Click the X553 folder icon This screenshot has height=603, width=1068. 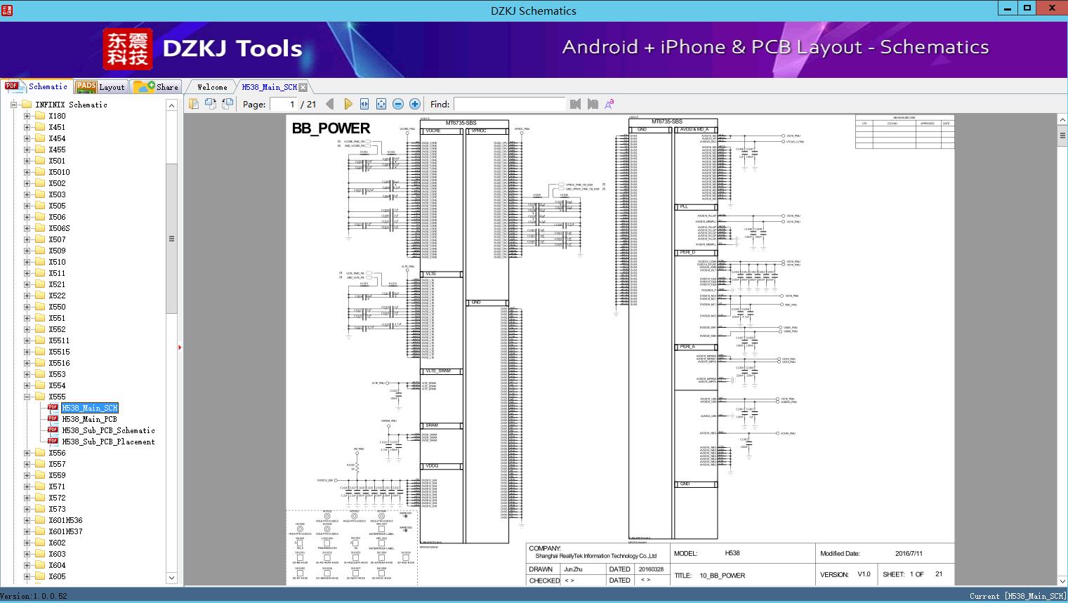(x=40, y=374)
